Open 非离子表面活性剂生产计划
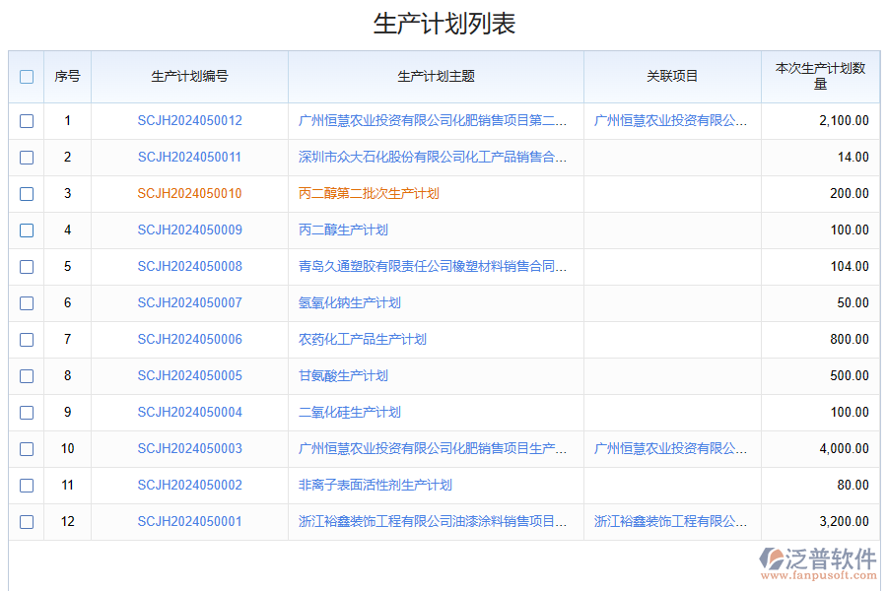This screenshot has width=887, height=591. pyautogui.click(x=375, y=485)
